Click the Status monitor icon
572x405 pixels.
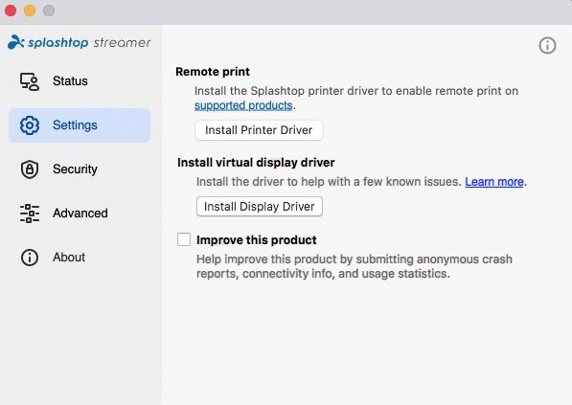pyautogui.click(x=29, y=81)
